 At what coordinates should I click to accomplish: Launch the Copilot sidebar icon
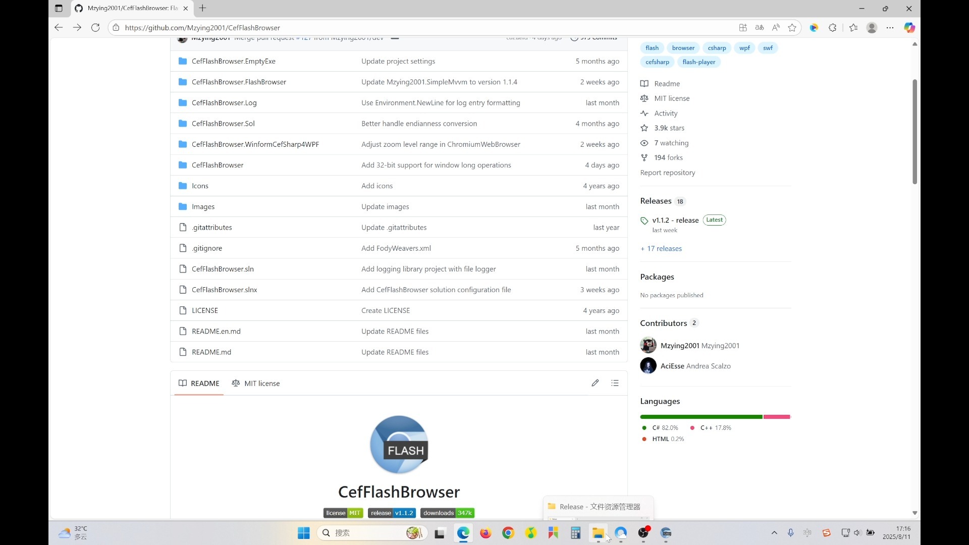pyautogui.click(x=909, y=28)
